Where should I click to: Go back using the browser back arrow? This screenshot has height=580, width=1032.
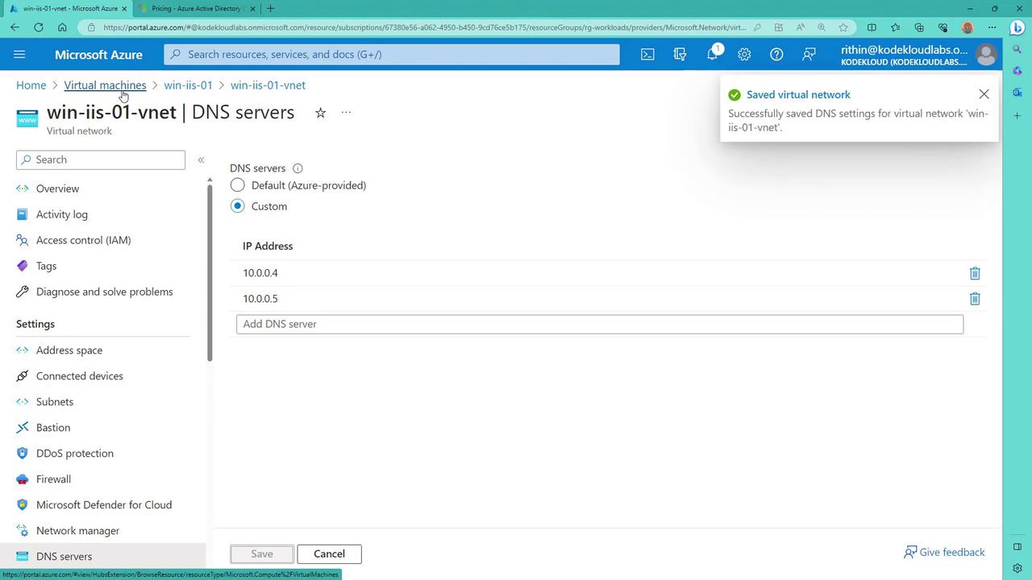(x=15, y=27)
